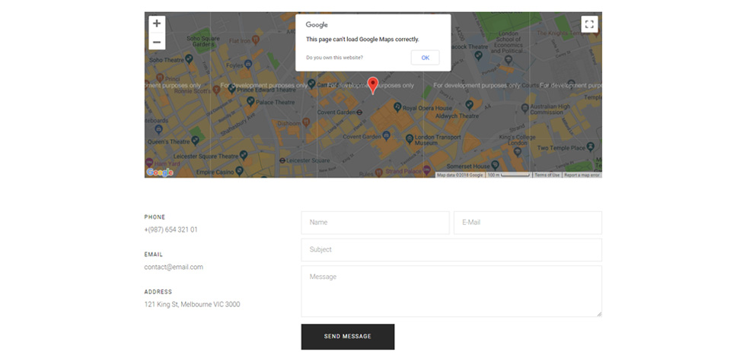Image resolution: width=746 pixels, height=358 pixels.
Task: Click the Ham Yard hotel icon
Action: pyautogui.click(x=149, y=163)
